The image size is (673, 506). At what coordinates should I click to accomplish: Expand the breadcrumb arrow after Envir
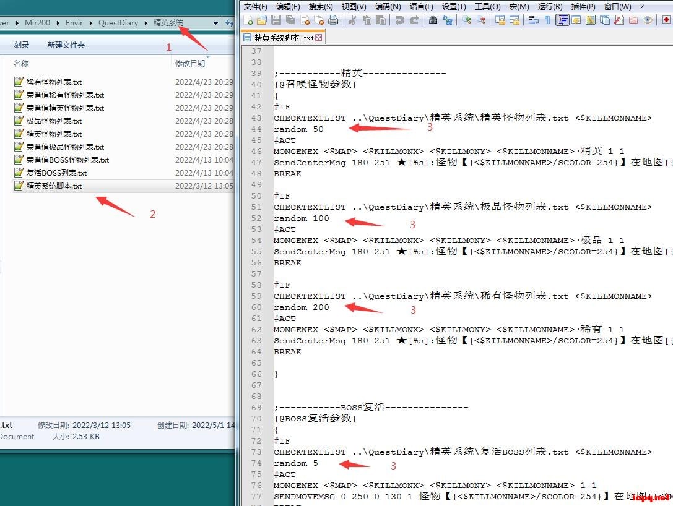[91, 23]
